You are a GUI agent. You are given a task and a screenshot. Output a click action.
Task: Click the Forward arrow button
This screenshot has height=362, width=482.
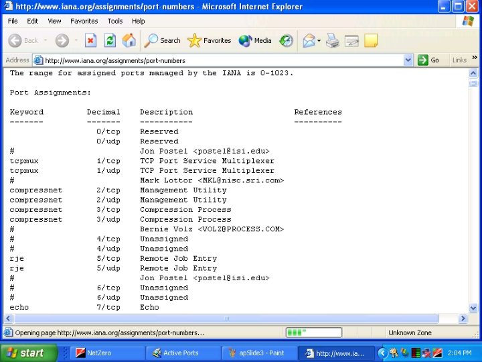62,41
